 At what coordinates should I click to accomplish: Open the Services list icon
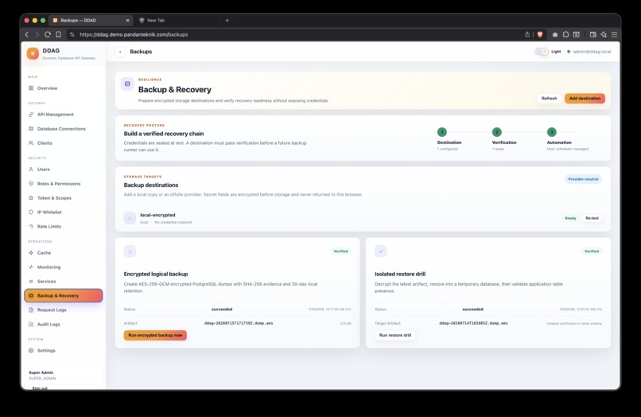click(x=31, y=282)
